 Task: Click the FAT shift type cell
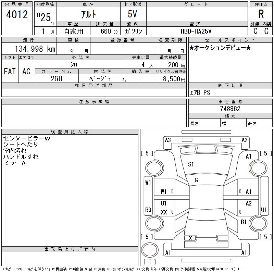pos(10,71)
